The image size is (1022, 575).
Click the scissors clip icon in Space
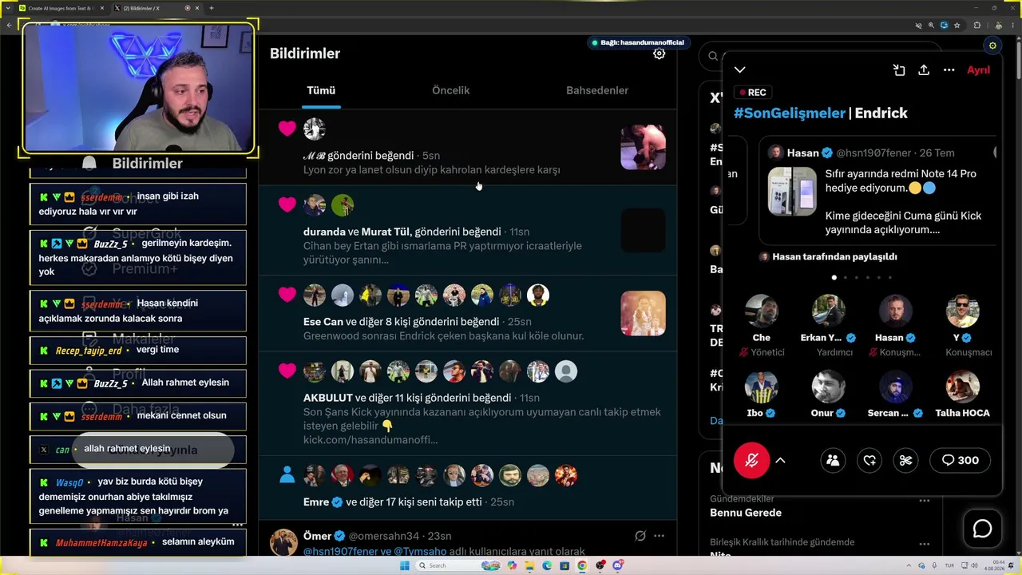tap(905, 460)
